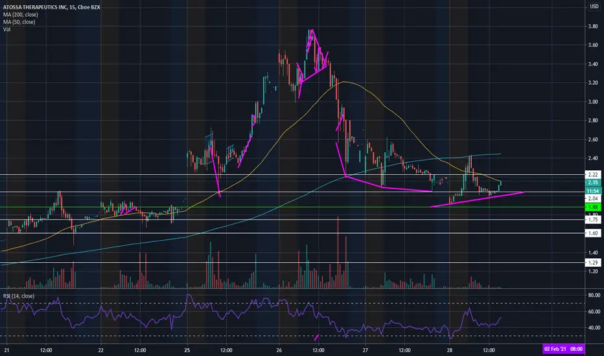Image resolution: width=604 pixels, height=356 pixels.
Task: Click the date 27 on time axis
Action: coord(365,350)
